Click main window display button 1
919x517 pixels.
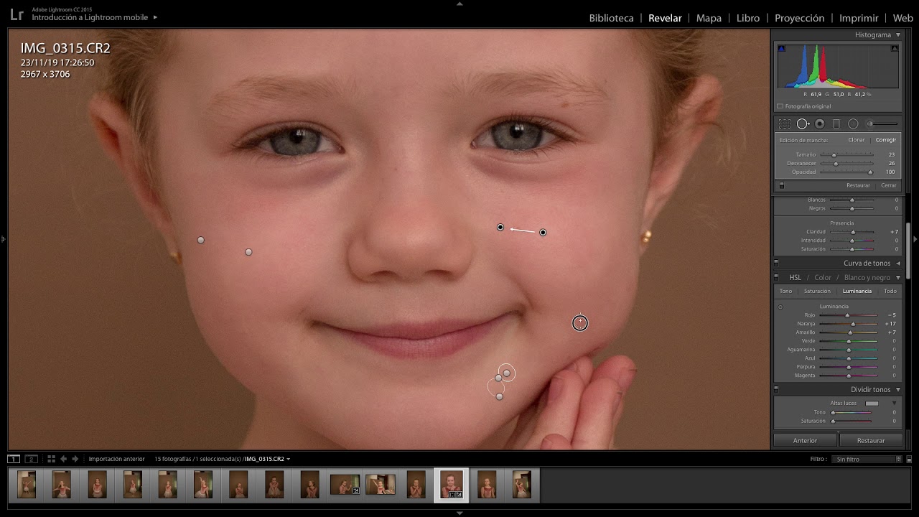(x=14, y=459)
